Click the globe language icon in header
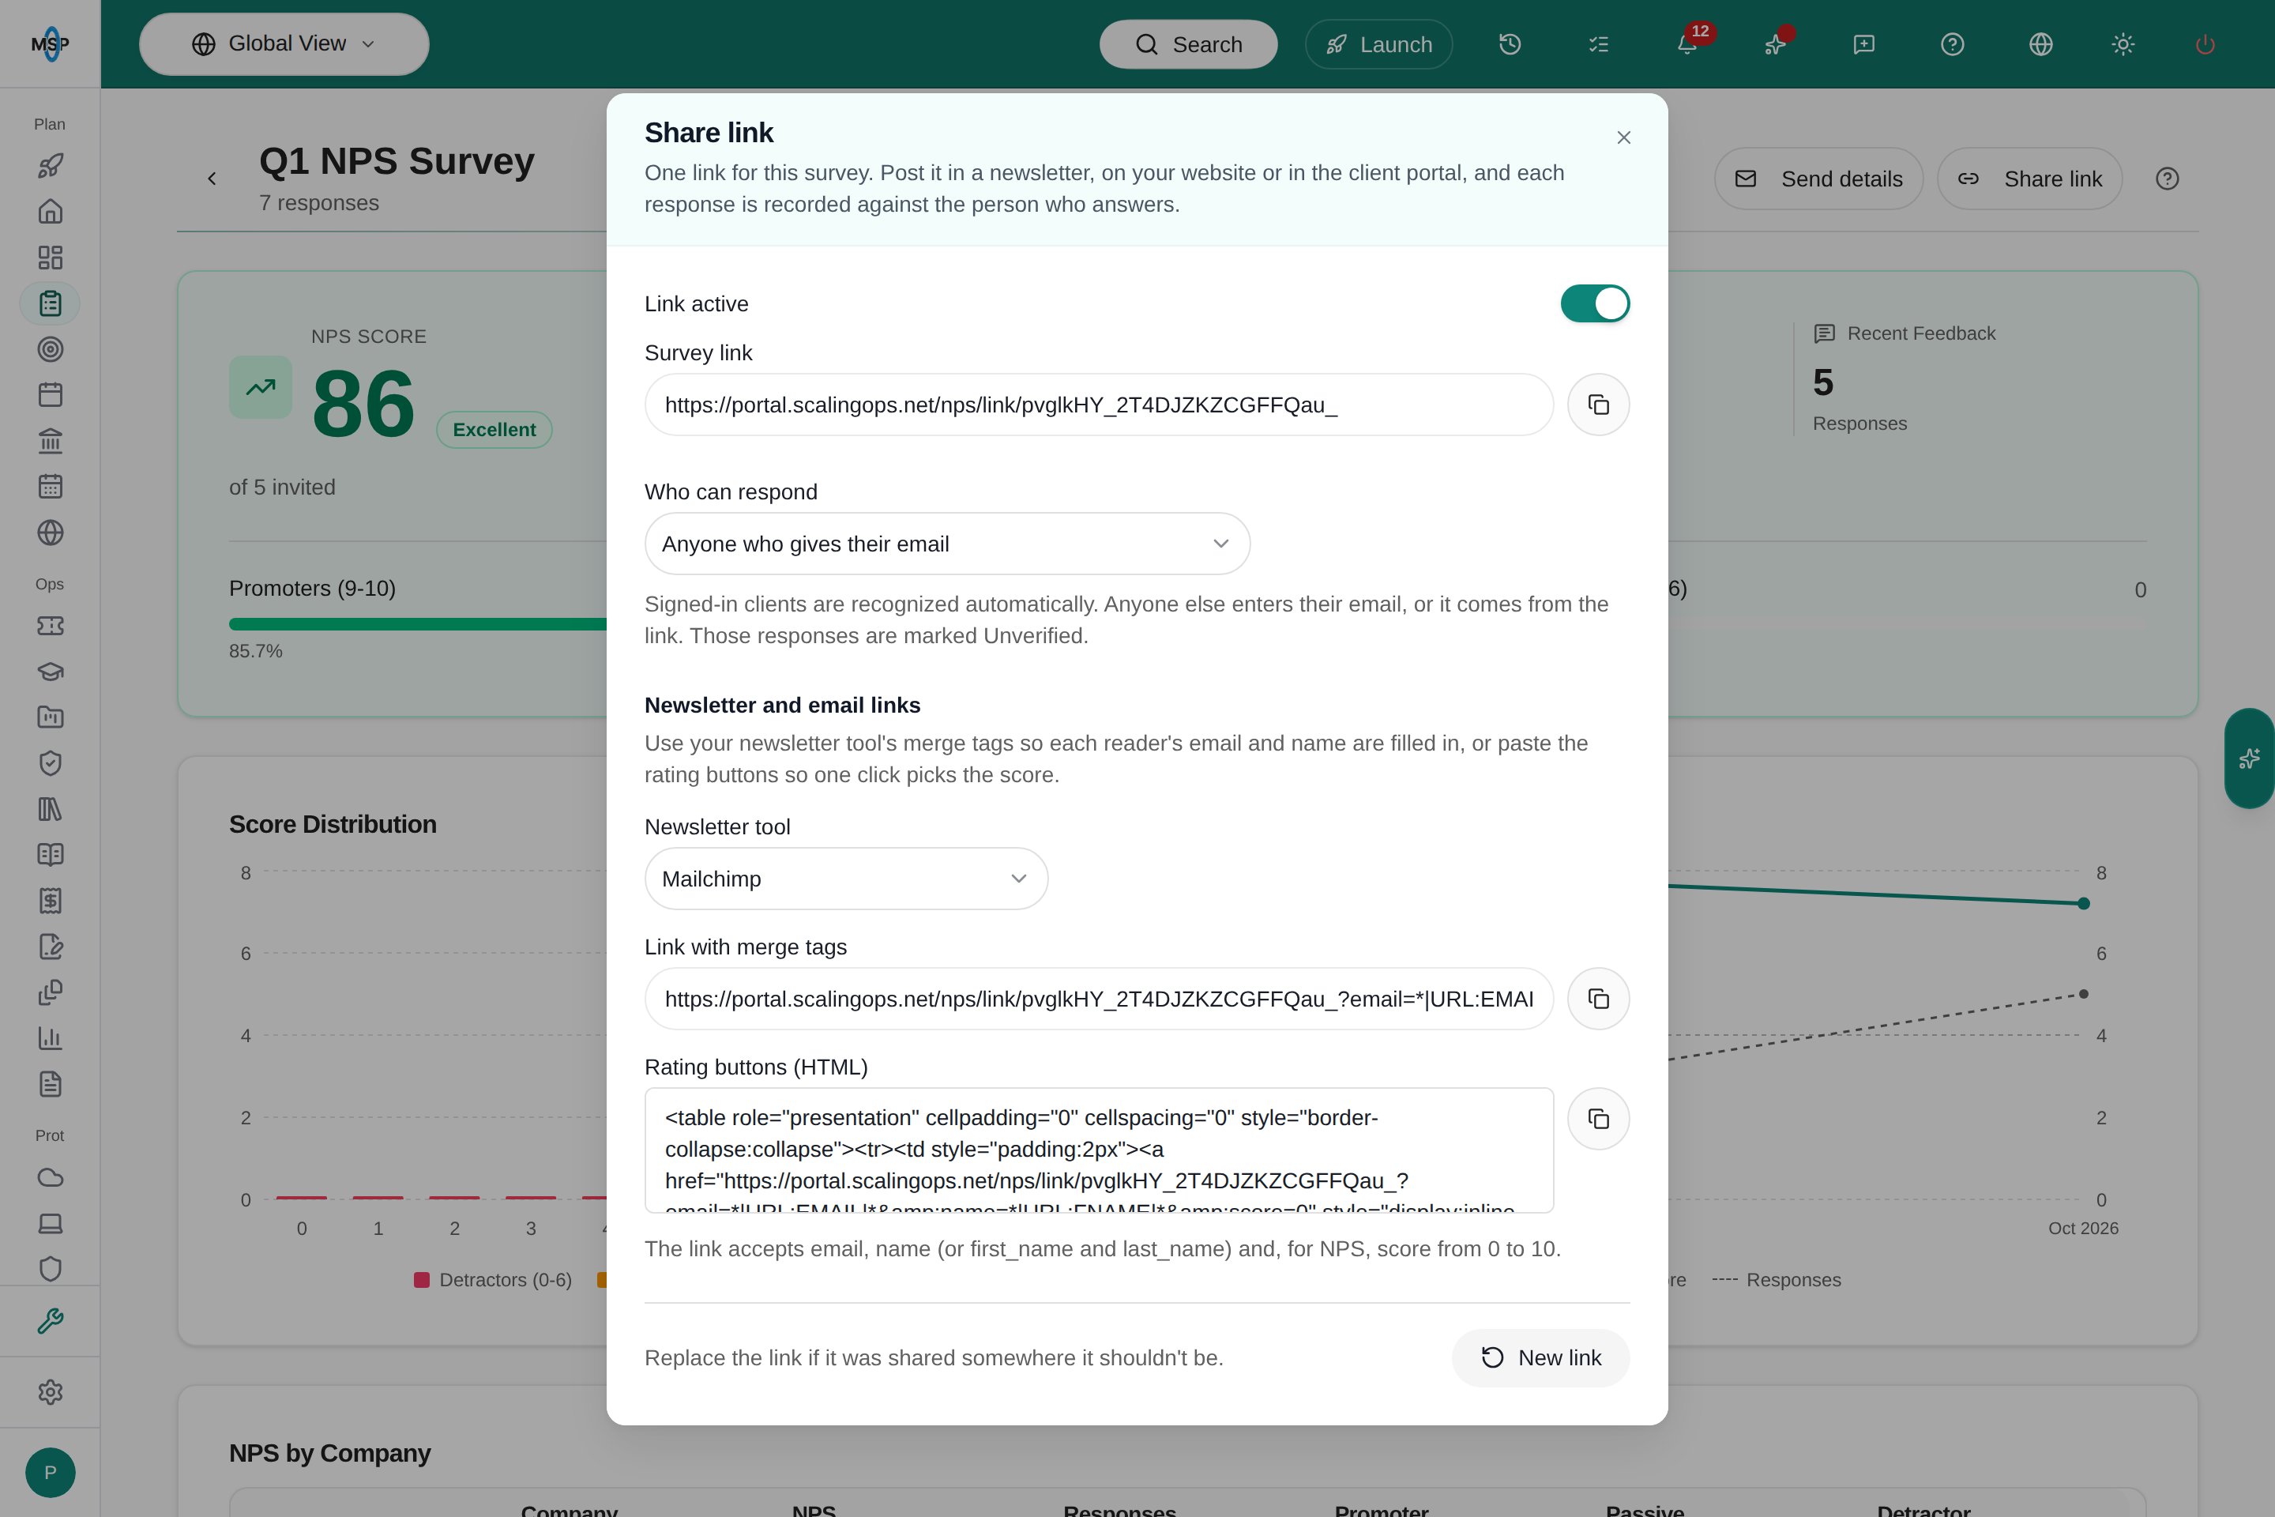 click(x=2041, y=44)
